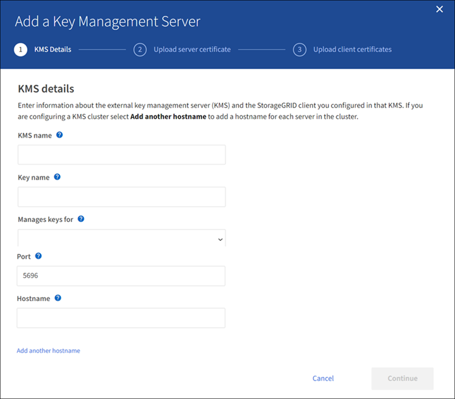Show help for the Port field
This screenshot has height=399, width=455.
point(39,256)
